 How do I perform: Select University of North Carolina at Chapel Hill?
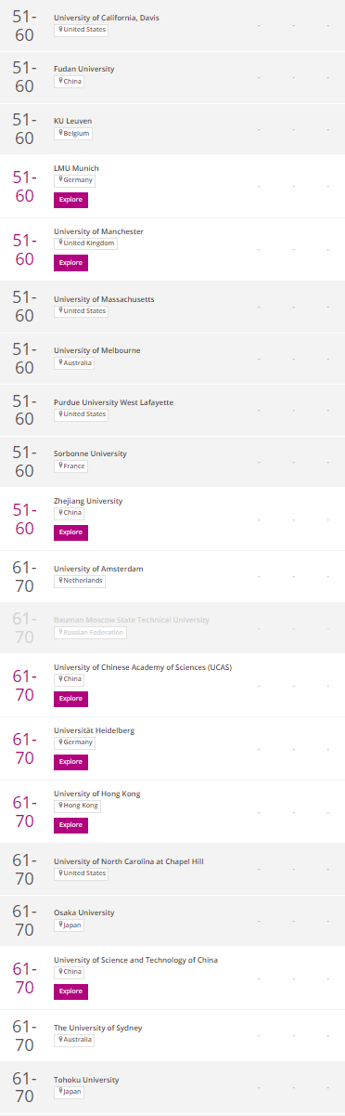pos(129,861)
